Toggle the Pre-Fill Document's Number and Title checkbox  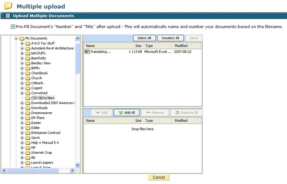pyautogui.click(x=13, y=27)
